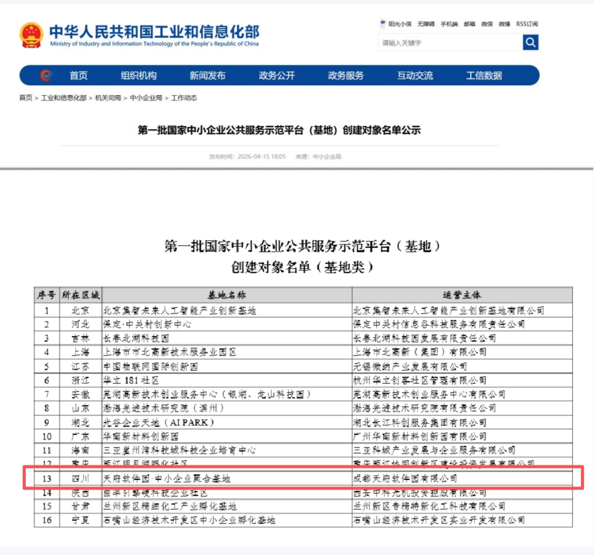
Task: Open the 组织机构 navigation item
Action: click(x=139, y=75)
